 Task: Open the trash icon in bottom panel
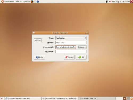point(132,98)
